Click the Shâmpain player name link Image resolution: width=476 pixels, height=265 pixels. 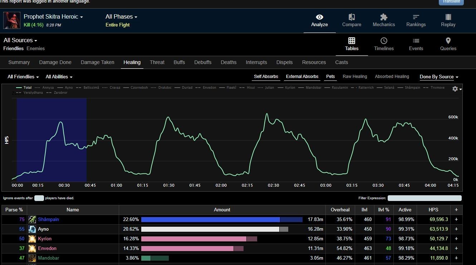48,219
